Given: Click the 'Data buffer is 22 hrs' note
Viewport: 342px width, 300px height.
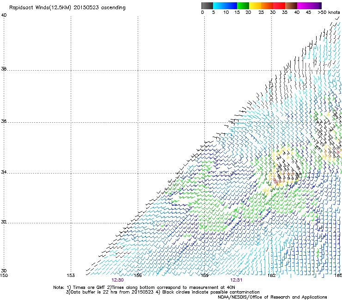Looking at the screenshot, I should (163, 292).
